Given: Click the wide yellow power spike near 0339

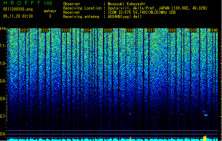Looking at the screenshot, I should click(205, 138).
